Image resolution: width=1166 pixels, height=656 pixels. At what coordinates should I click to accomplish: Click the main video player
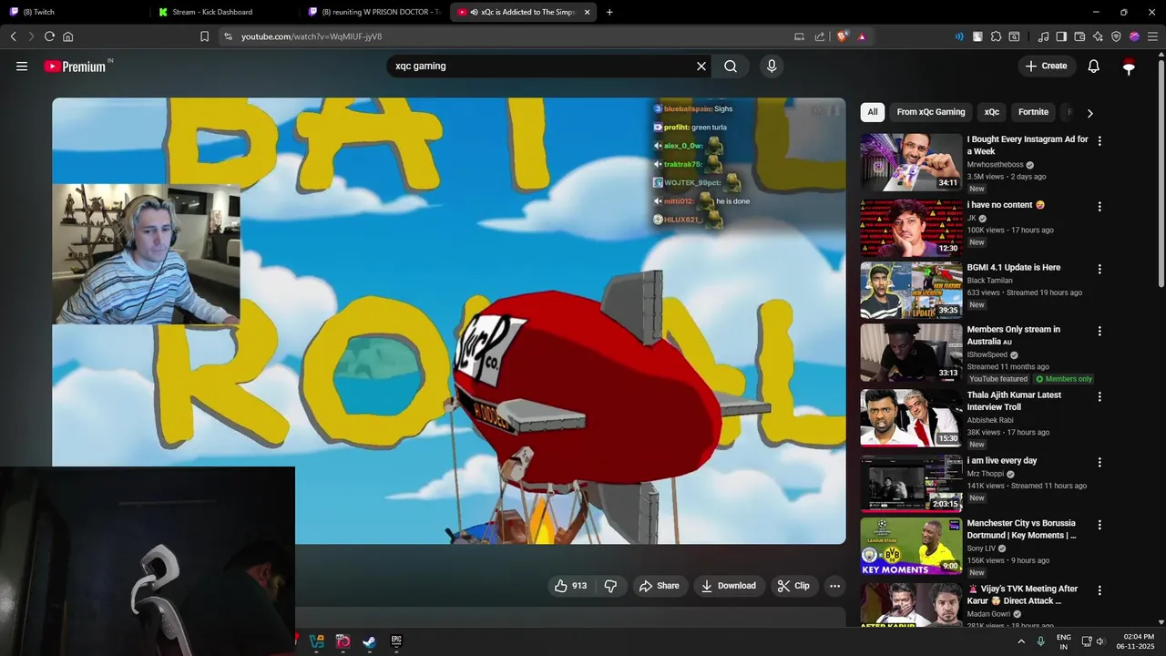coord(448,321)
